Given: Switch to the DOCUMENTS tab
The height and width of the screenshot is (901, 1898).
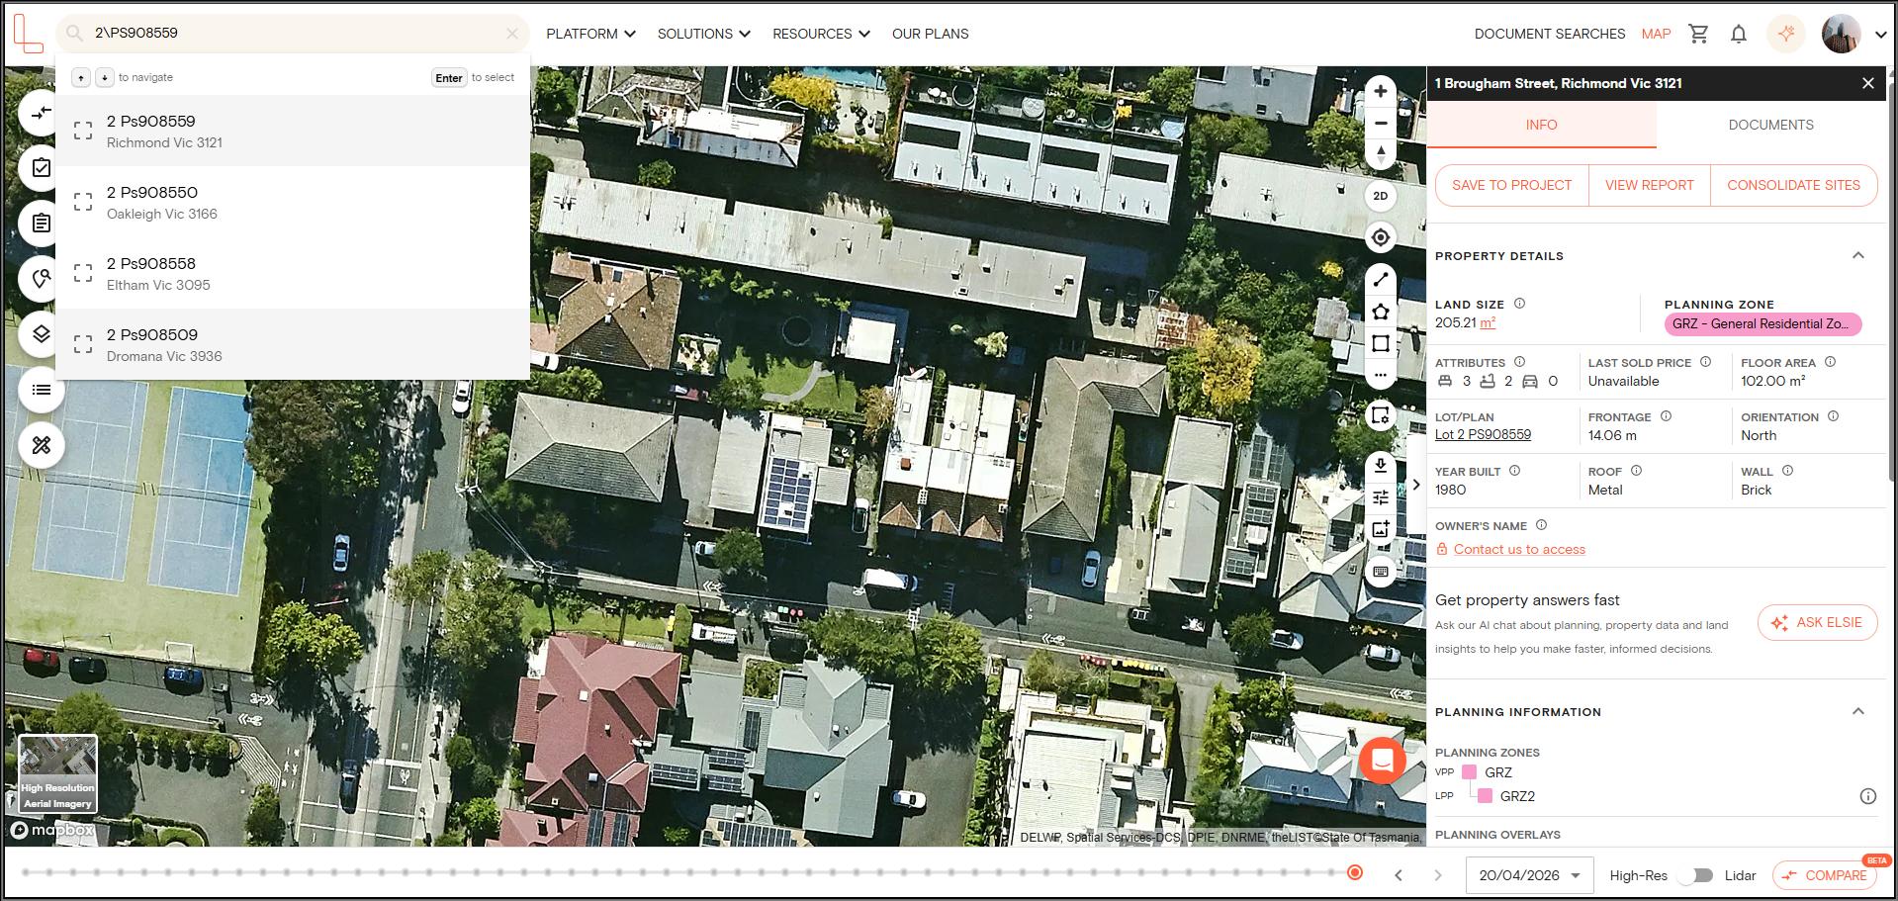Looking at the screenshot, I should pyautogui.click(x=1770, y=125).
